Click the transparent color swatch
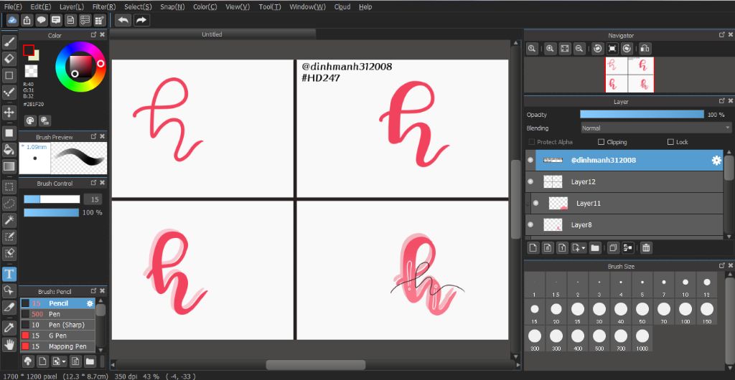The width and height of the screenshot is (735, 380). pos(31,71)
